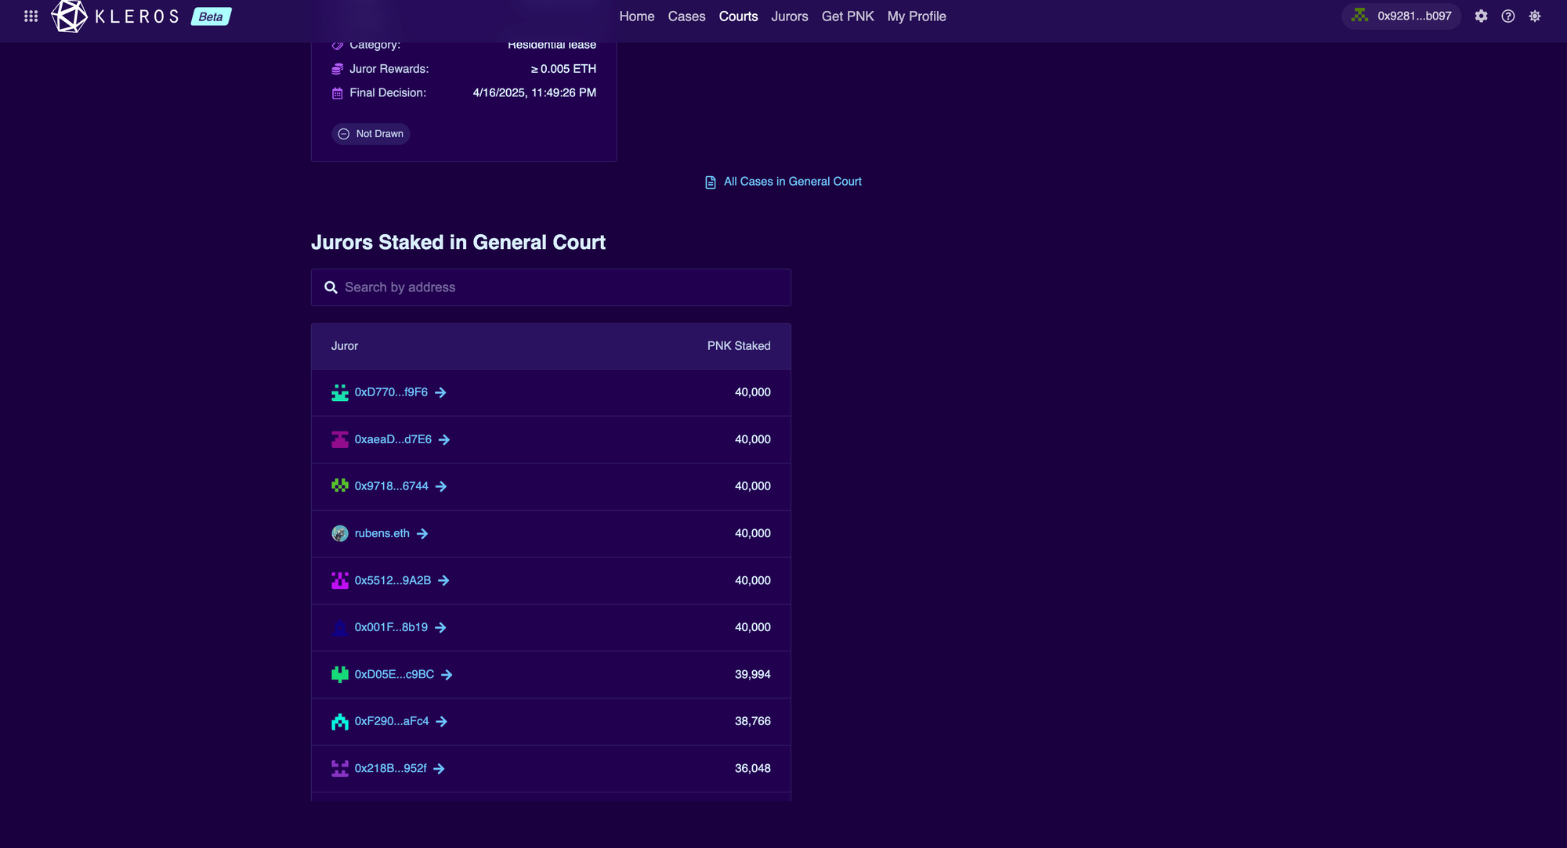This screenshot has height=848, width=1567.
Task: Click the arrow next to 0xD05E...c9BC
Action: click(x=447, y=675)
